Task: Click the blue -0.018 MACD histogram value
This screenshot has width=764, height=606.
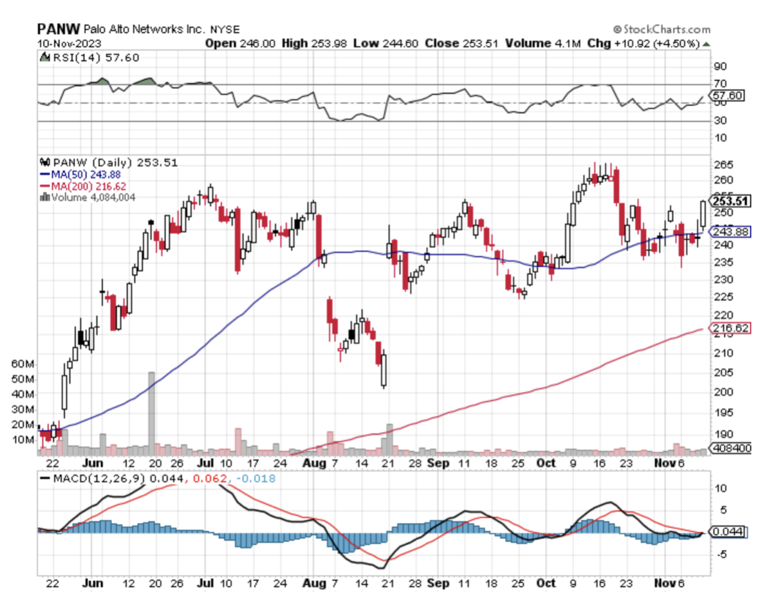Action: tap(256, 479)
